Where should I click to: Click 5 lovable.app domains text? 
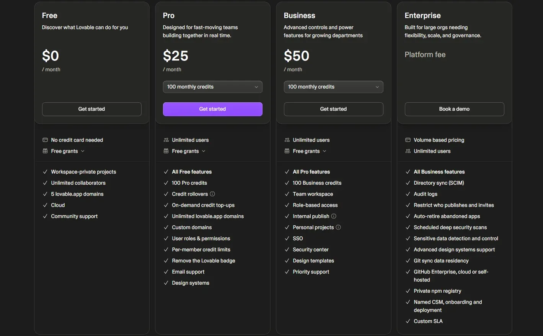77,194
